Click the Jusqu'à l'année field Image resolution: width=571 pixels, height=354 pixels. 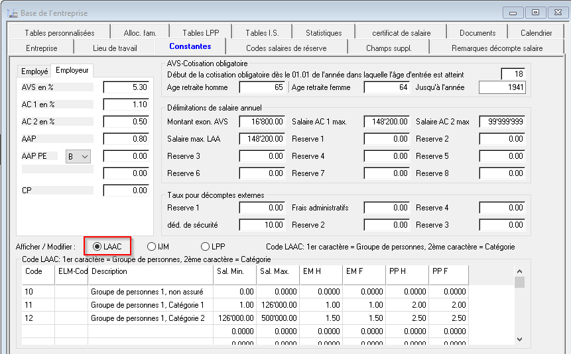[502, 87]
